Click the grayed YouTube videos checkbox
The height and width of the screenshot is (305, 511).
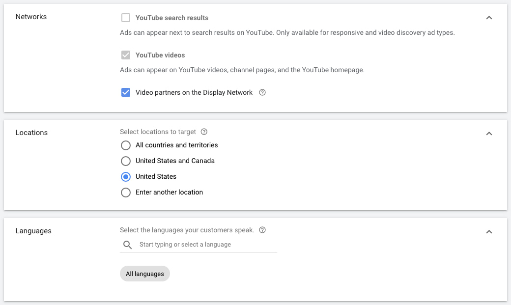point(126,55)
